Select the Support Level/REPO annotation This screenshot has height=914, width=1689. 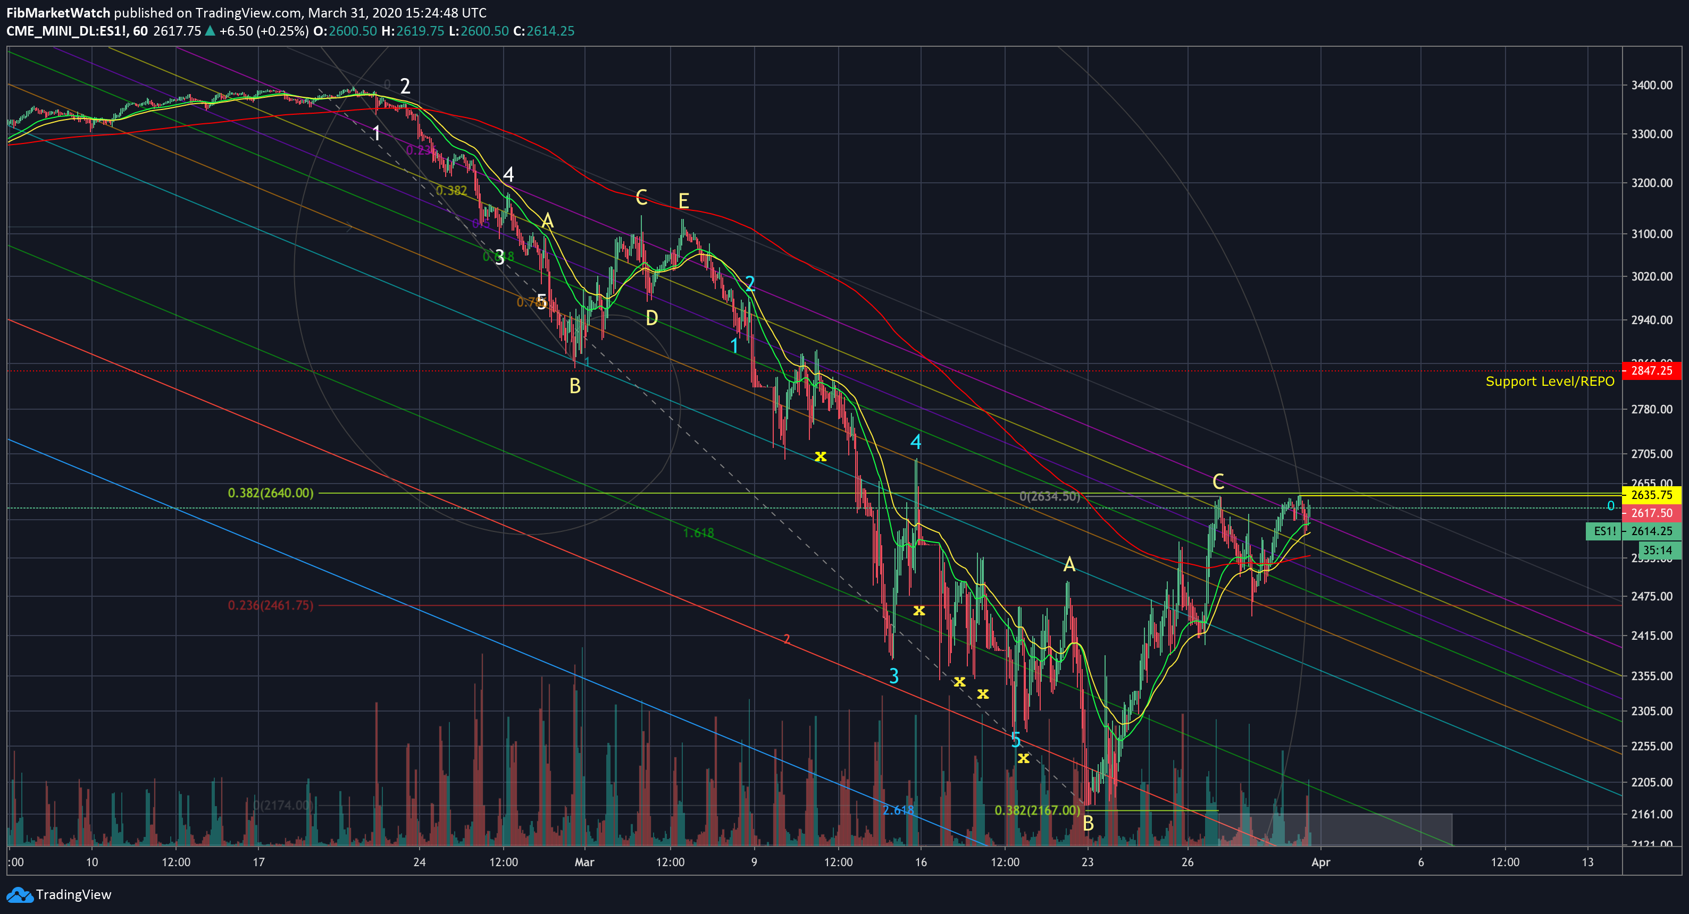click(1549, 382)
